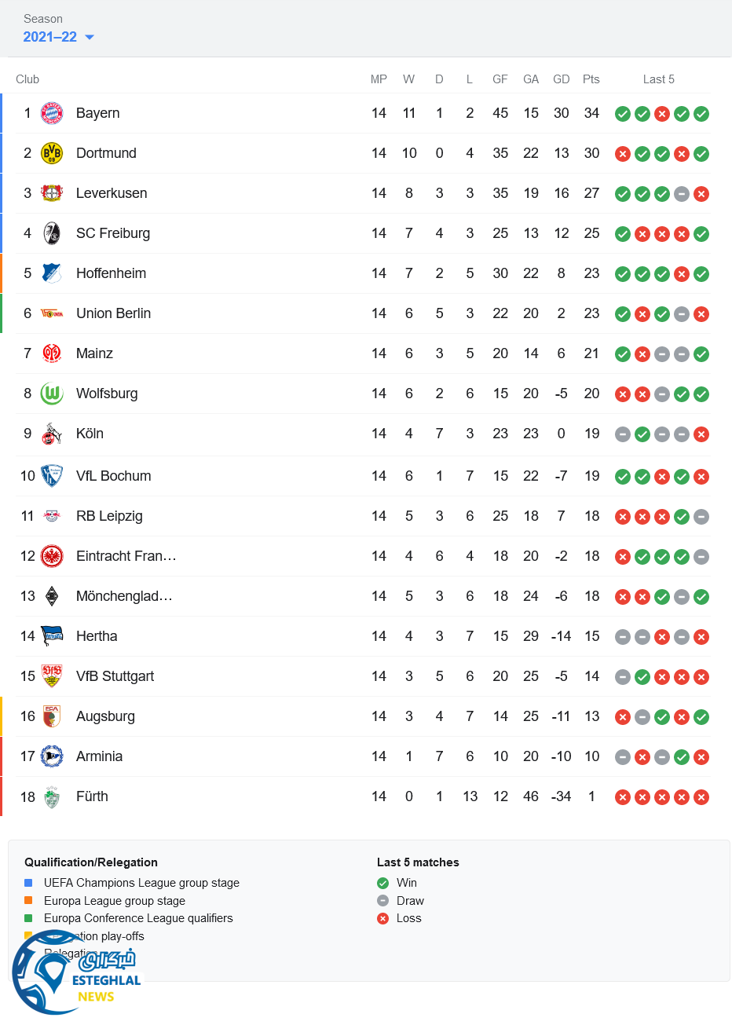Click the Dortmund BVB logo

point(52,153)
